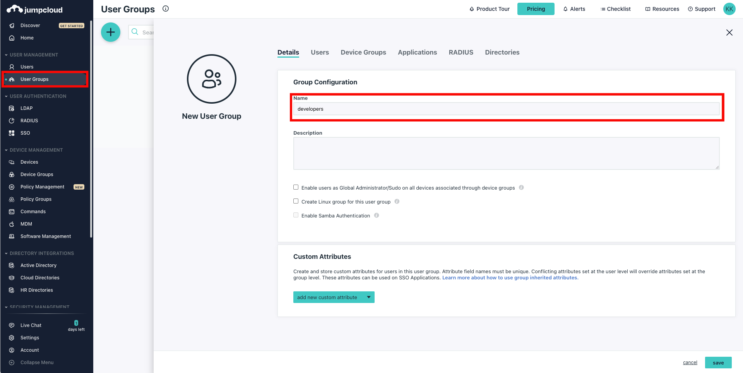Open the Cloud Directories icon
The image size is (743, 373).
[12, 278]
